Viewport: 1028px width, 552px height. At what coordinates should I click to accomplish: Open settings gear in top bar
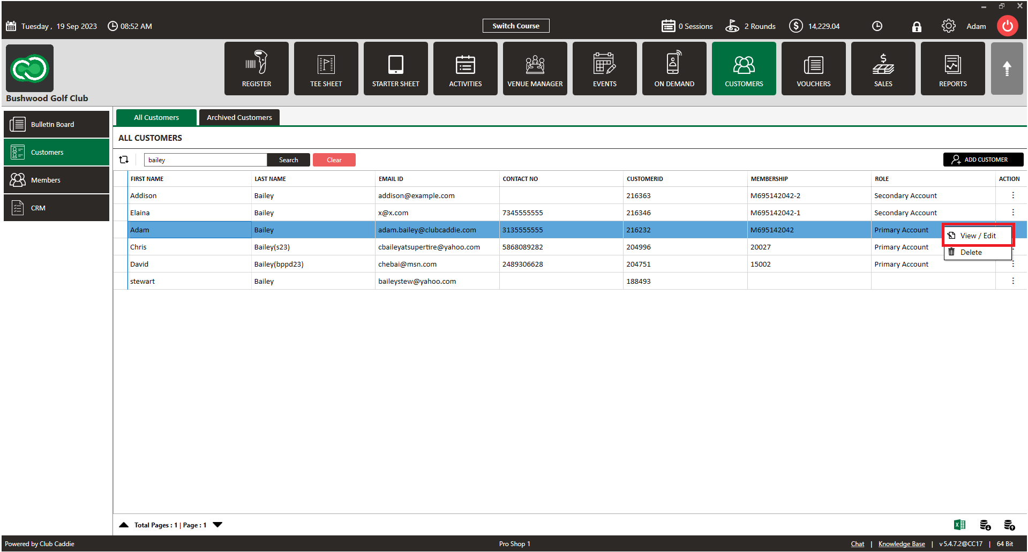(948, 26)
